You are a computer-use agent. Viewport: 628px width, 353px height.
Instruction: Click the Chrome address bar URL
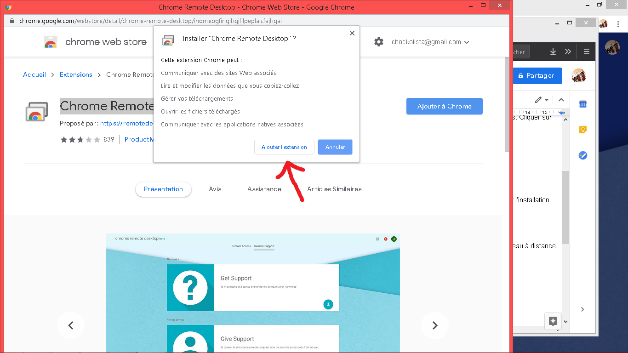pos(151,21)
